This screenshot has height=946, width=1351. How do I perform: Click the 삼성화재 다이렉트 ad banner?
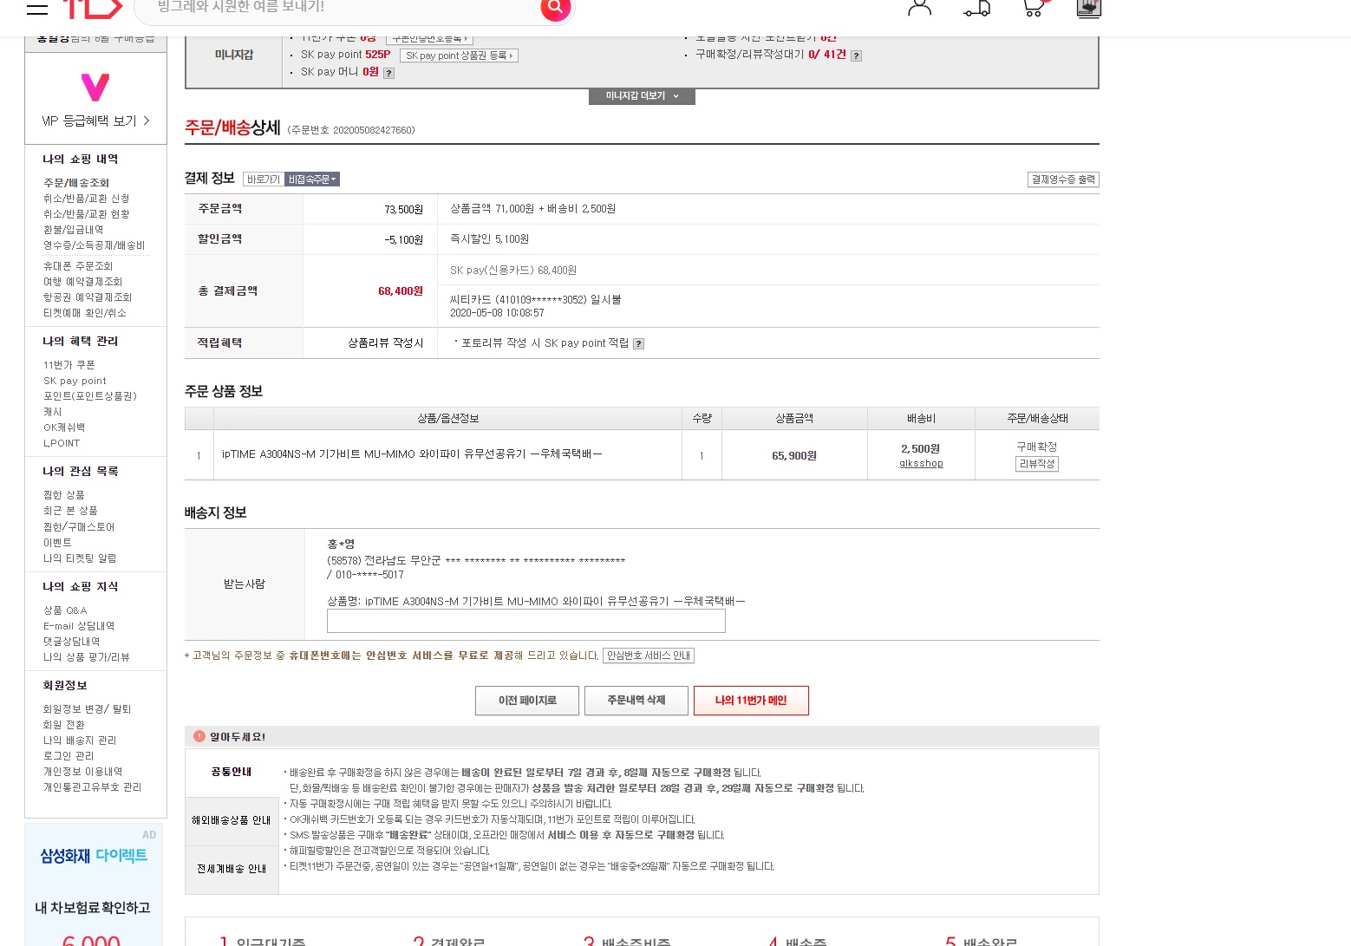(94, 884)
